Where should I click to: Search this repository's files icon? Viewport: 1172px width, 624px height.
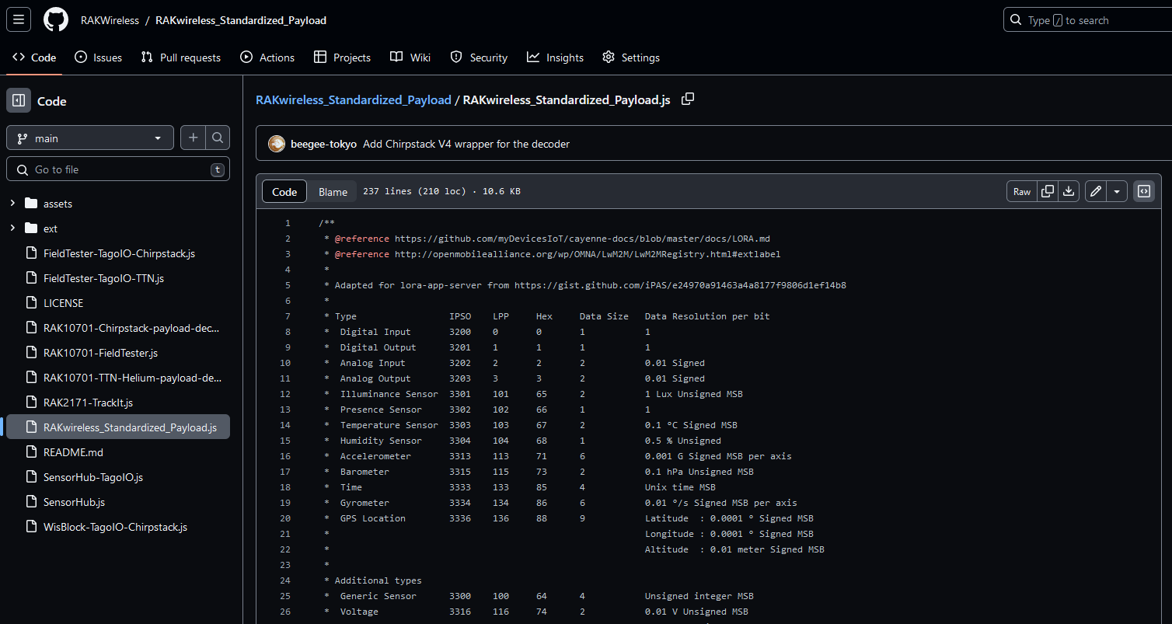[x=218, y=138]
